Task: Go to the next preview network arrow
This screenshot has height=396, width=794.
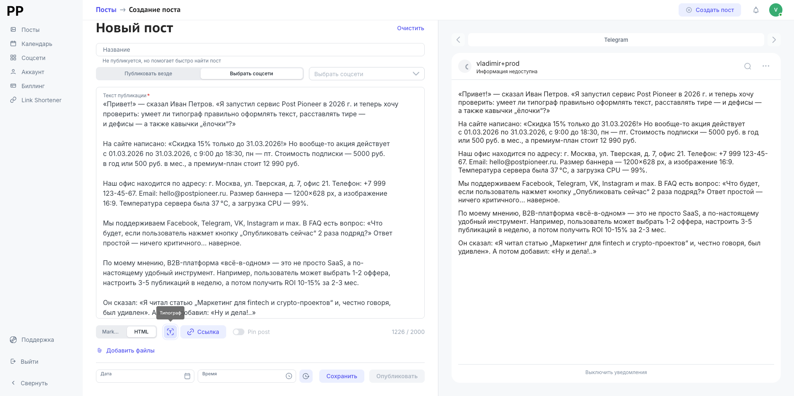Action: [x=774, y=40]
